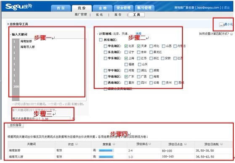Tick the 华南地区 group checkbox
This screenshot has height=163, width=235.
point(106,77)
